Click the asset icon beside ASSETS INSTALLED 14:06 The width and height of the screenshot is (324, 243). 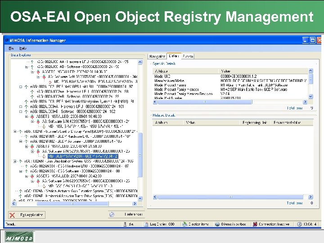[38, 72]
